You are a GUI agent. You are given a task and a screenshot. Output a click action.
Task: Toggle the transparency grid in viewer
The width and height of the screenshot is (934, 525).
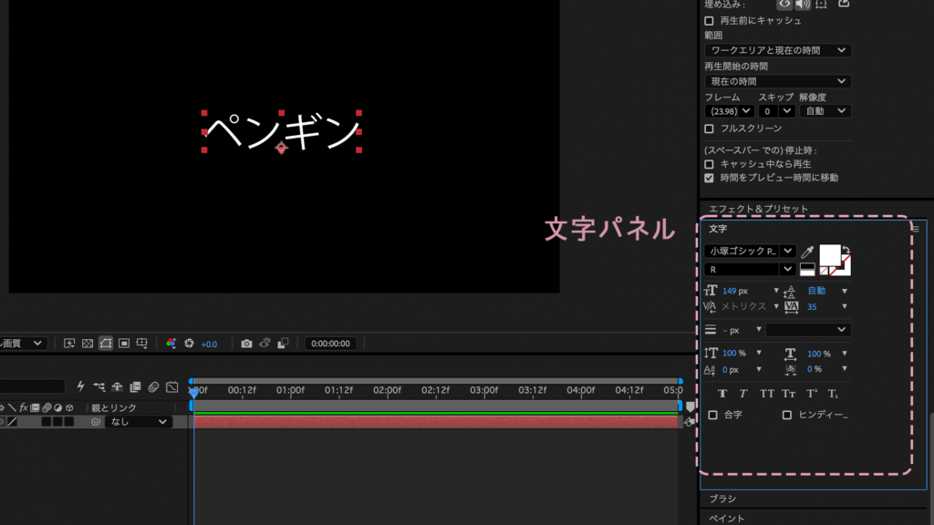(x=88, y=344)
